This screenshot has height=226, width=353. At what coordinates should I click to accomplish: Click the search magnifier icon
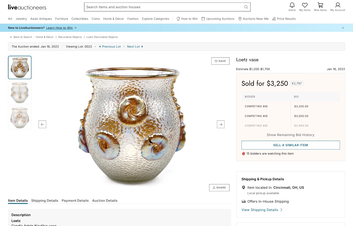[246, 7]
